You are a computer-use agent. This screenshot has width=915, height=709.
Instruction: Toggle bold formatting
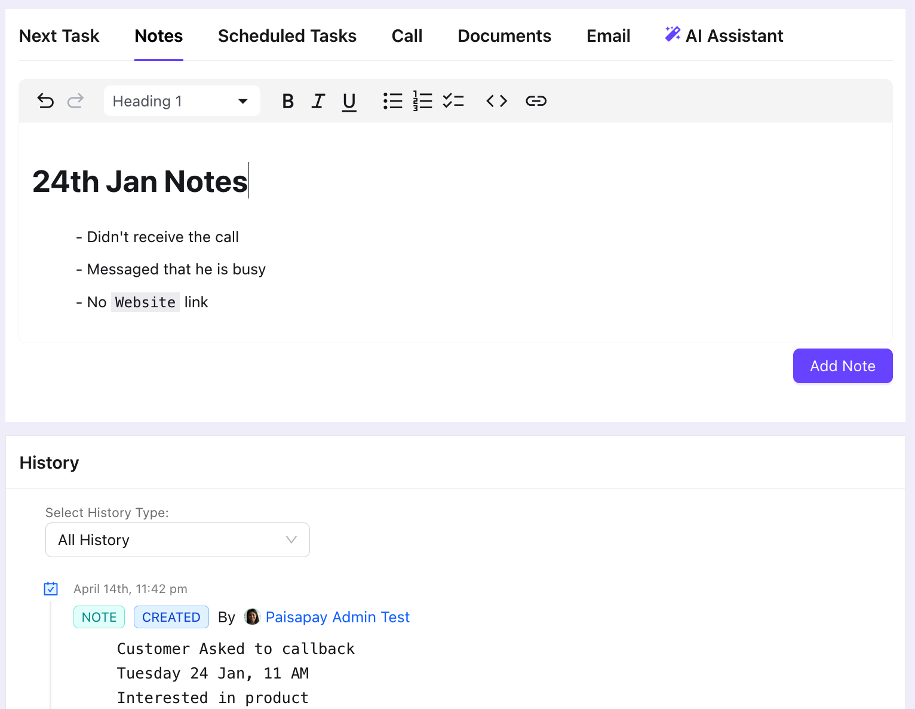click(x=288, y=101)
